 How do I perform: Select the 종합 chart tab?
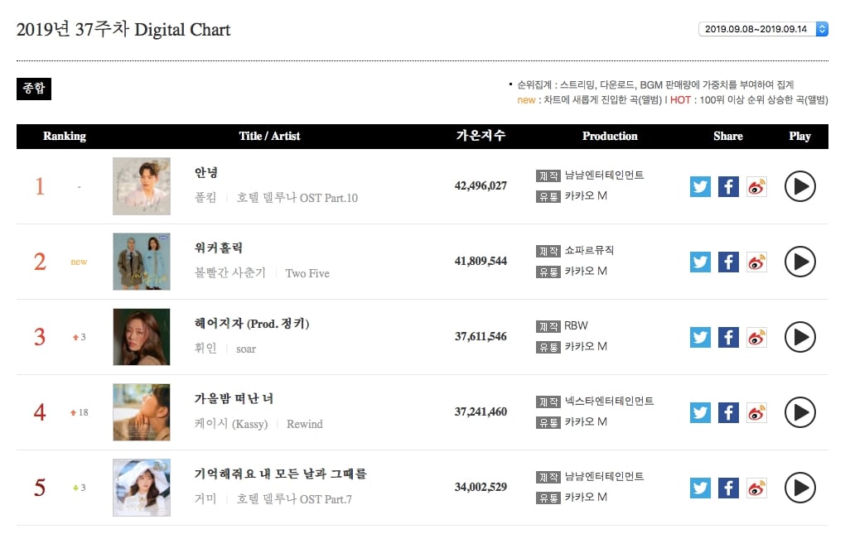(x=34, y=89)
